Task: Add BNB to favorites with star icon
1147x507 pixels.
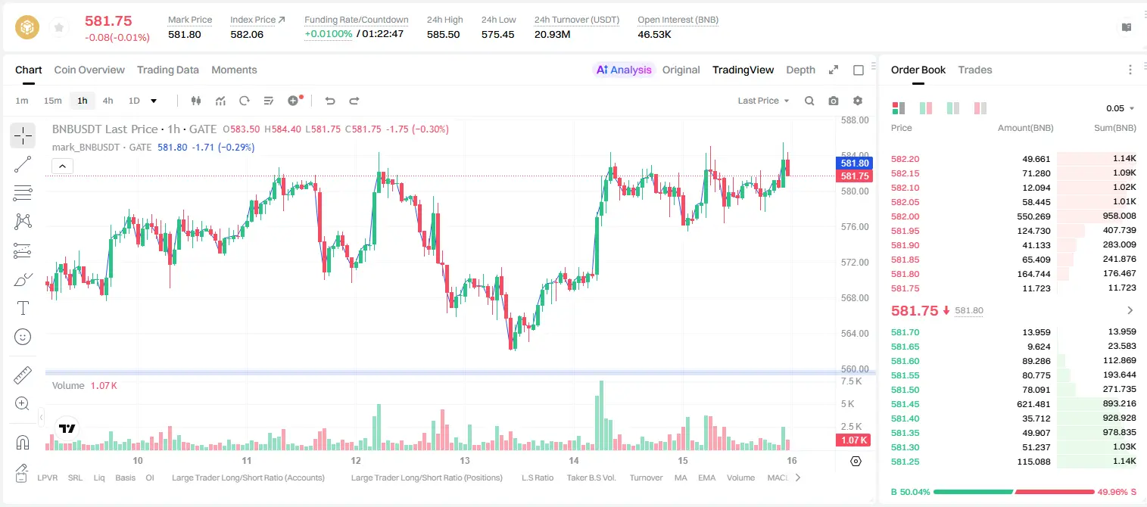Action: pos(59,28)
